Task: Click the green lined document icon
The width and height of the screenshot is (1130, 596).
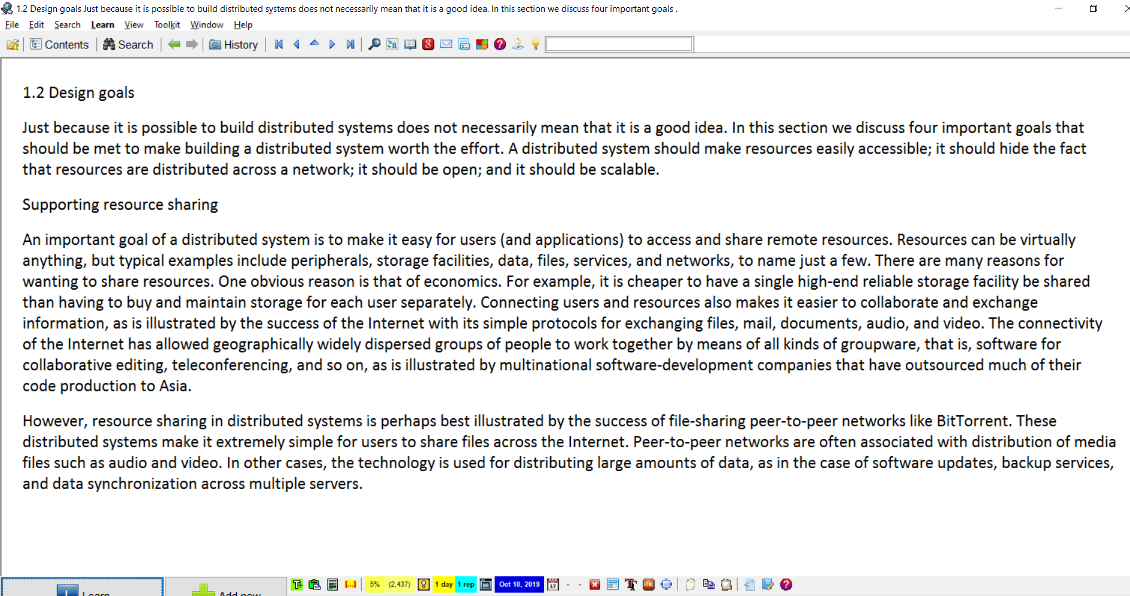Action: (x=333, y=585)
